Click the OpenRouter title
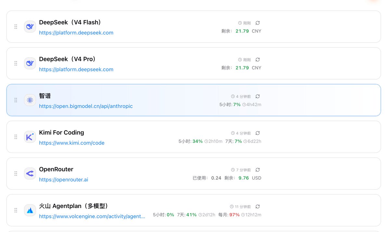Viewport: 390px width, 232px height. point(56,169)
